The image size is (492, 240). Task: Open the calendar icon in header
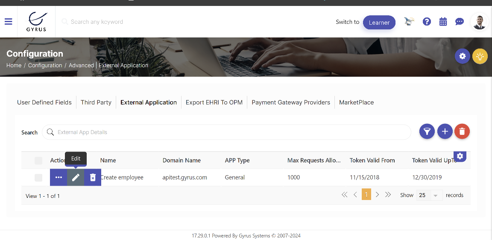(443, 22)
